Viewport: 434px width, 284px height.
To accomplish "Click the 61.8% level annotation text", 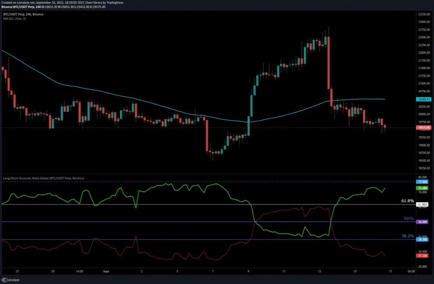I will coord(408,201).
